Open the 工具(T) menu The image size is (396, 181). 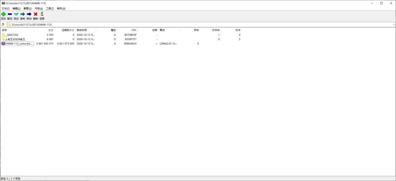tap(50, 9)
